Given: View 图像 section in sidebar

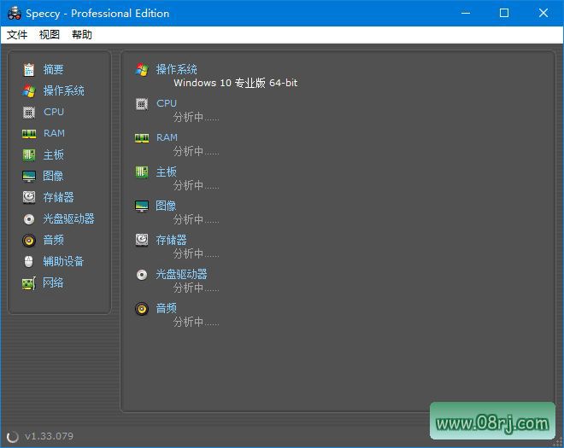Looking at the screenshot, I should [53, 176].
